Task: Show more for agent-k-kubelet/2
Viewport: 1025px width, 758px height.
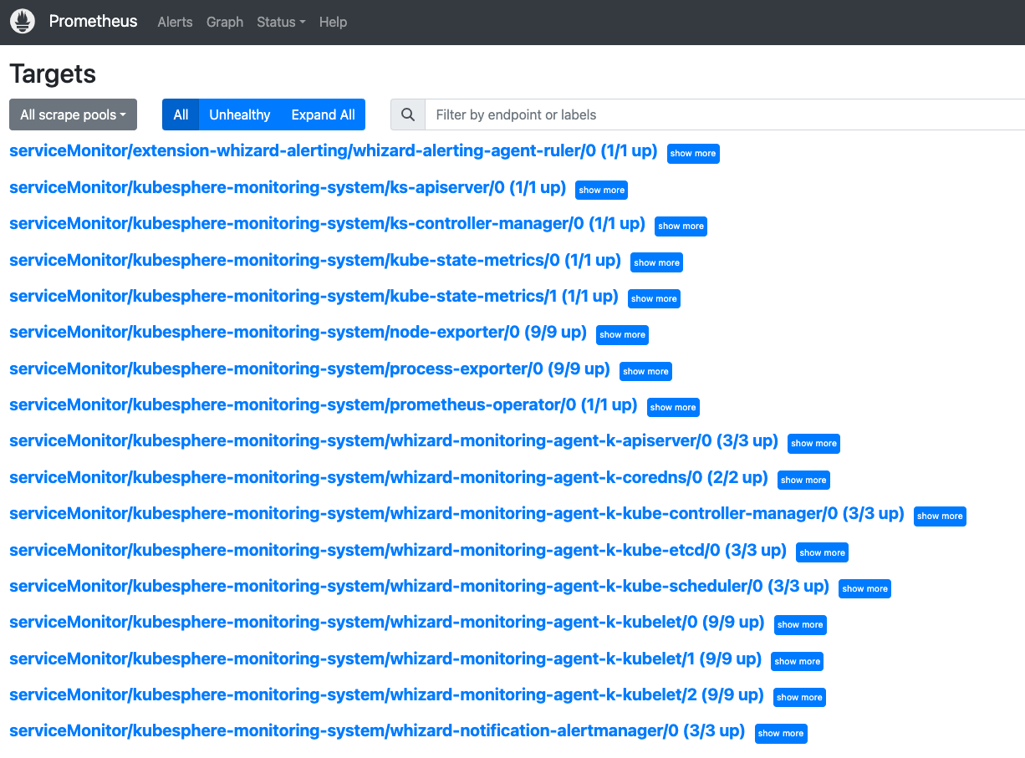Action: coord(799,697)
